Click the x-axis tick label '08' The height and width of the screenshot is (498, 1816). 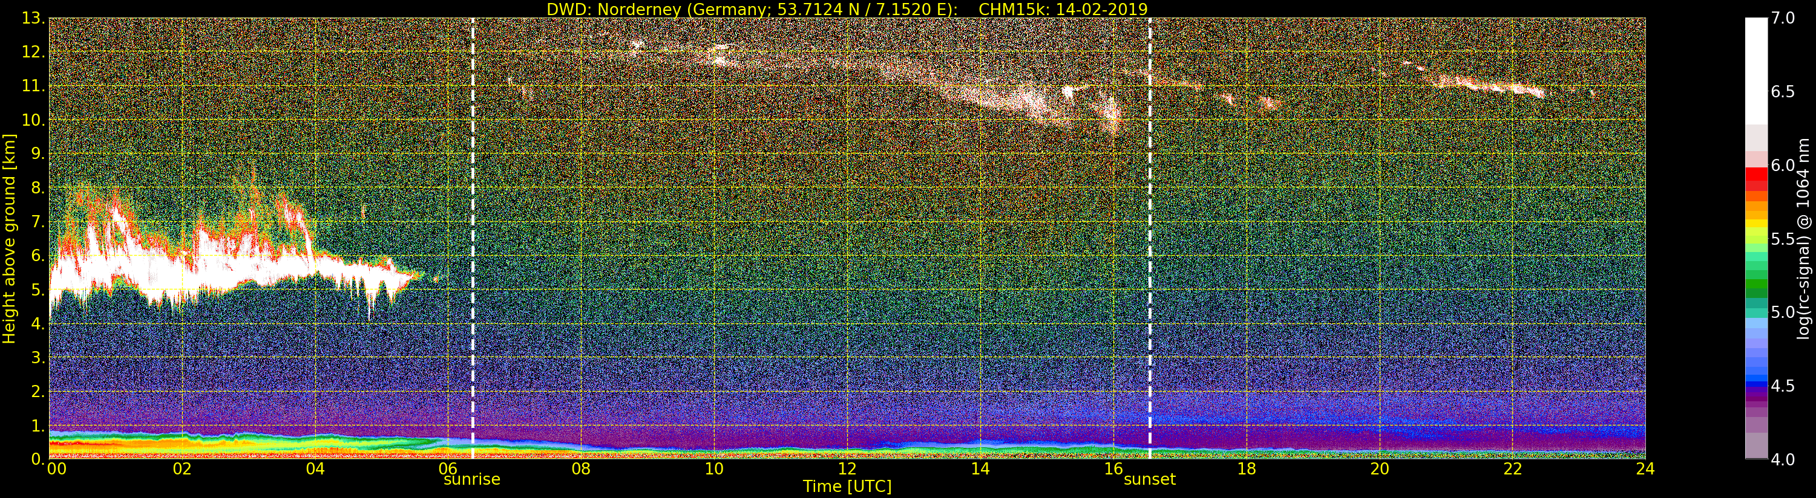click(x=581, y=469)
